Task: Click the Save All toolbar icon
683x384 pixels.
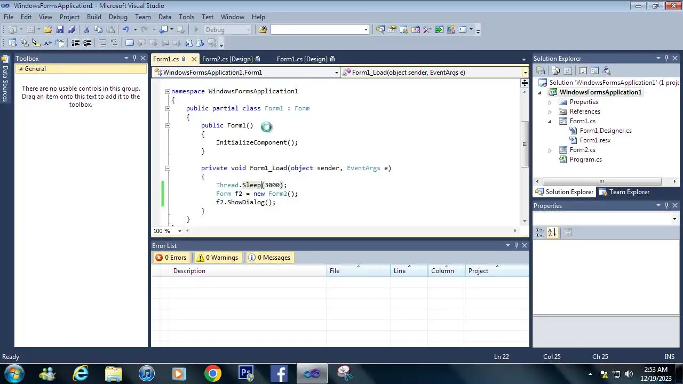Action: 72,30
